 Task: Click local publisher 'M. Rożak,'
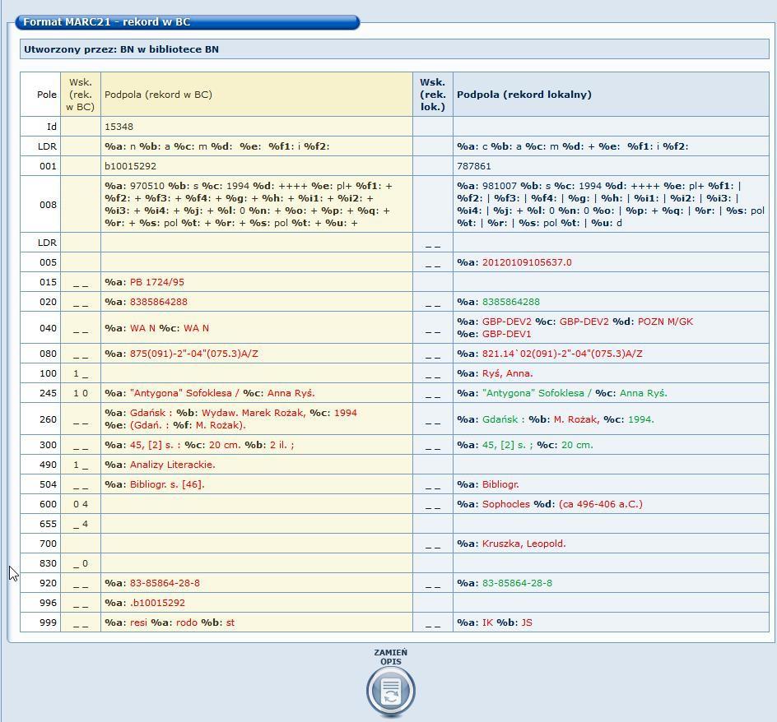click(x=576, y=419)
